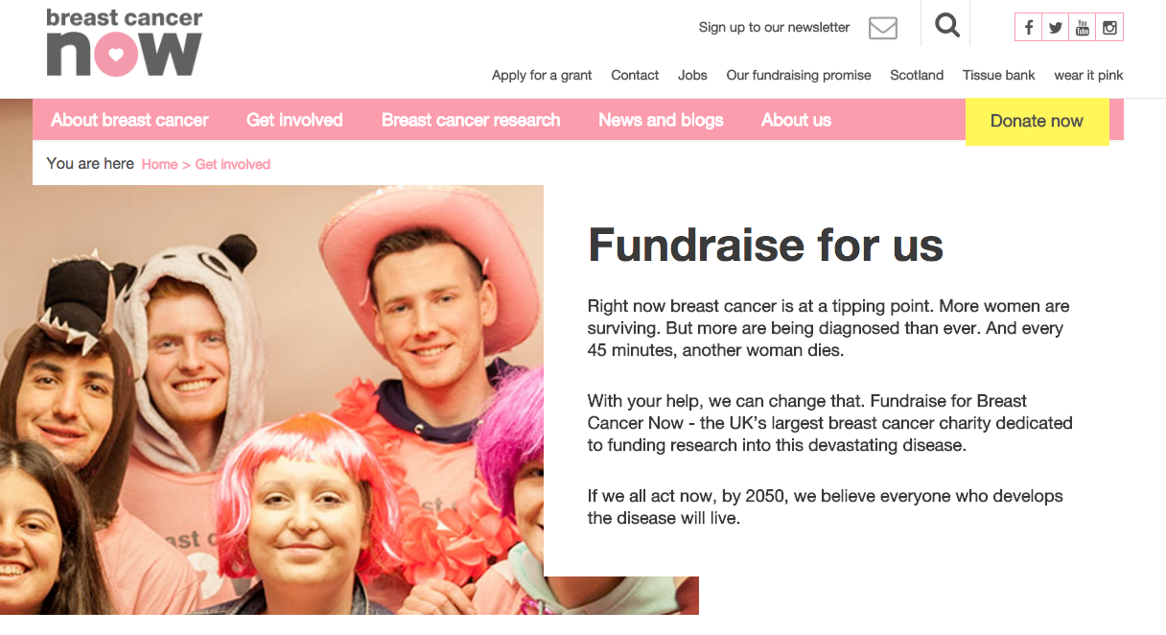
Task: Click the magnifying glass search icon
Action: pyautogui.click(x=947, y=26)
